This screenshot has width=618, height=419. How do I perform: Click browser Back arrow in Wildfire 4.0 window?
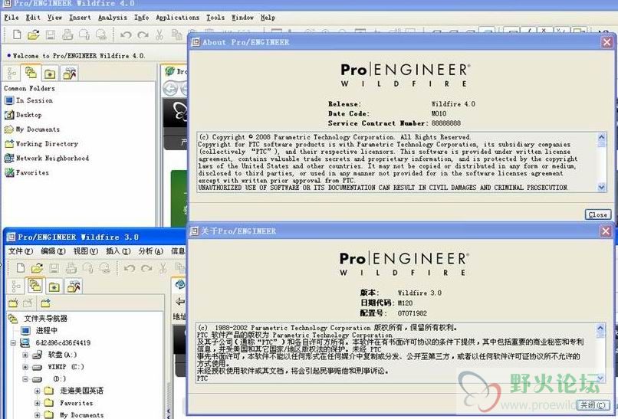170,89
